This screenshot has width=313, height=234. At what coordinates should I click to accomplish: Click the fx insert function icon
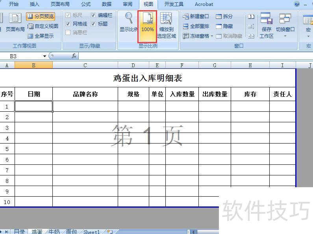(74, 56)
